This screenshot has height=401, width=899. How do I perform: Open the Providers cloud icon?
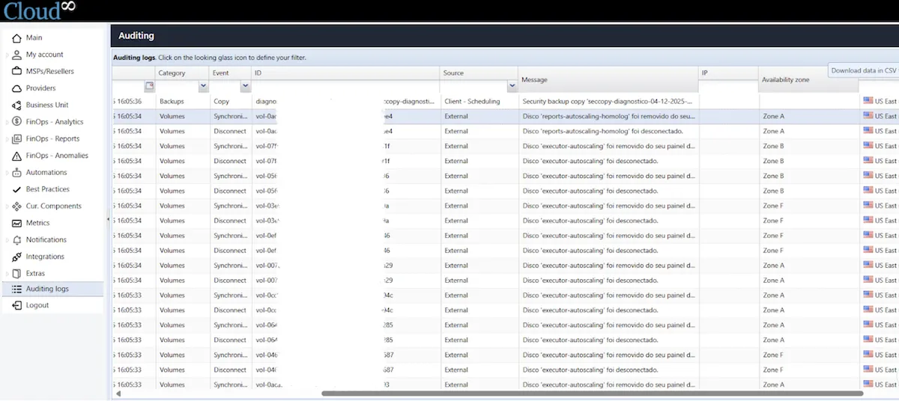click(x=17, y=88)
